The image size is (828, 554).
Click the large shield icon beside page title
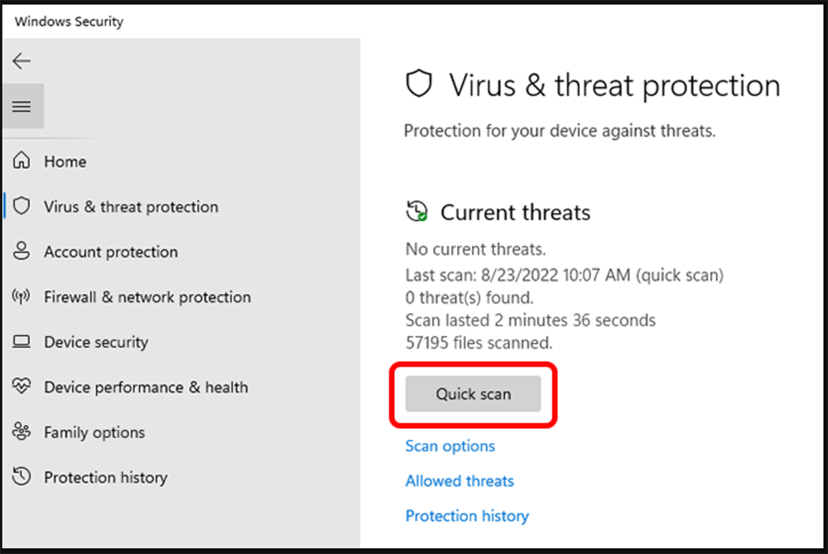[x=419, y=85]
